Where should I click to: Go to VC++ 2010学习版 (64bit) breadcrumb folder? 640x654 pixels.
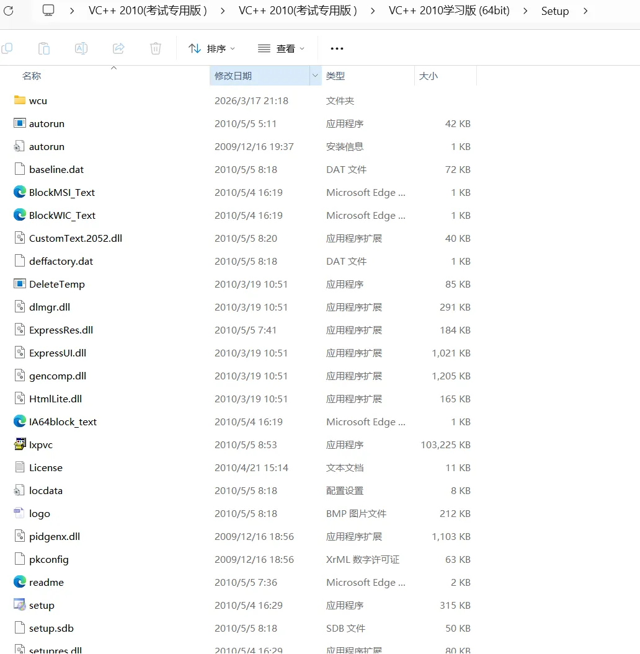click(x=449, y=11)
